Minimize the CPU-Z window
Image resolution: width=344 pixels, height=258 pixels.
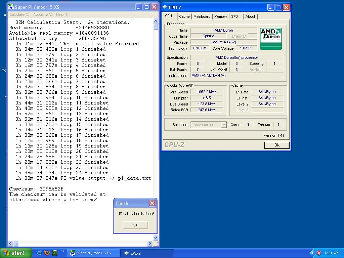click(x=271, y=7)
